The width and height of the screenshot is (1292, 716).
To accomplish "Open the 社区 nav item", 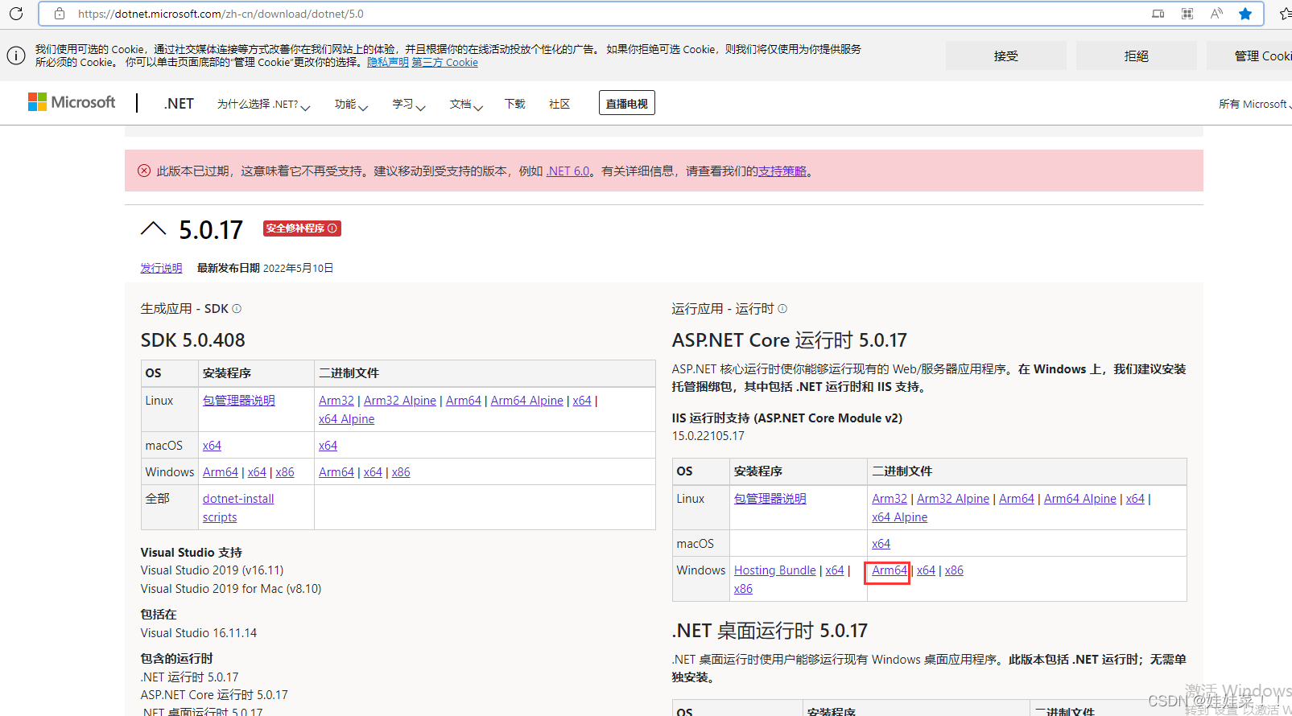I will [x=559, y=104].
